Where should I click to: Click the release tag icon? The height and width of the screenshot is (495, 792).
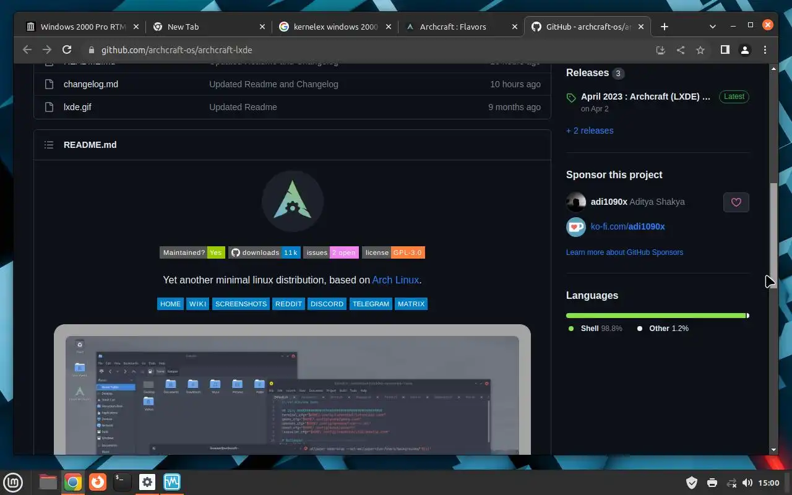570,98
